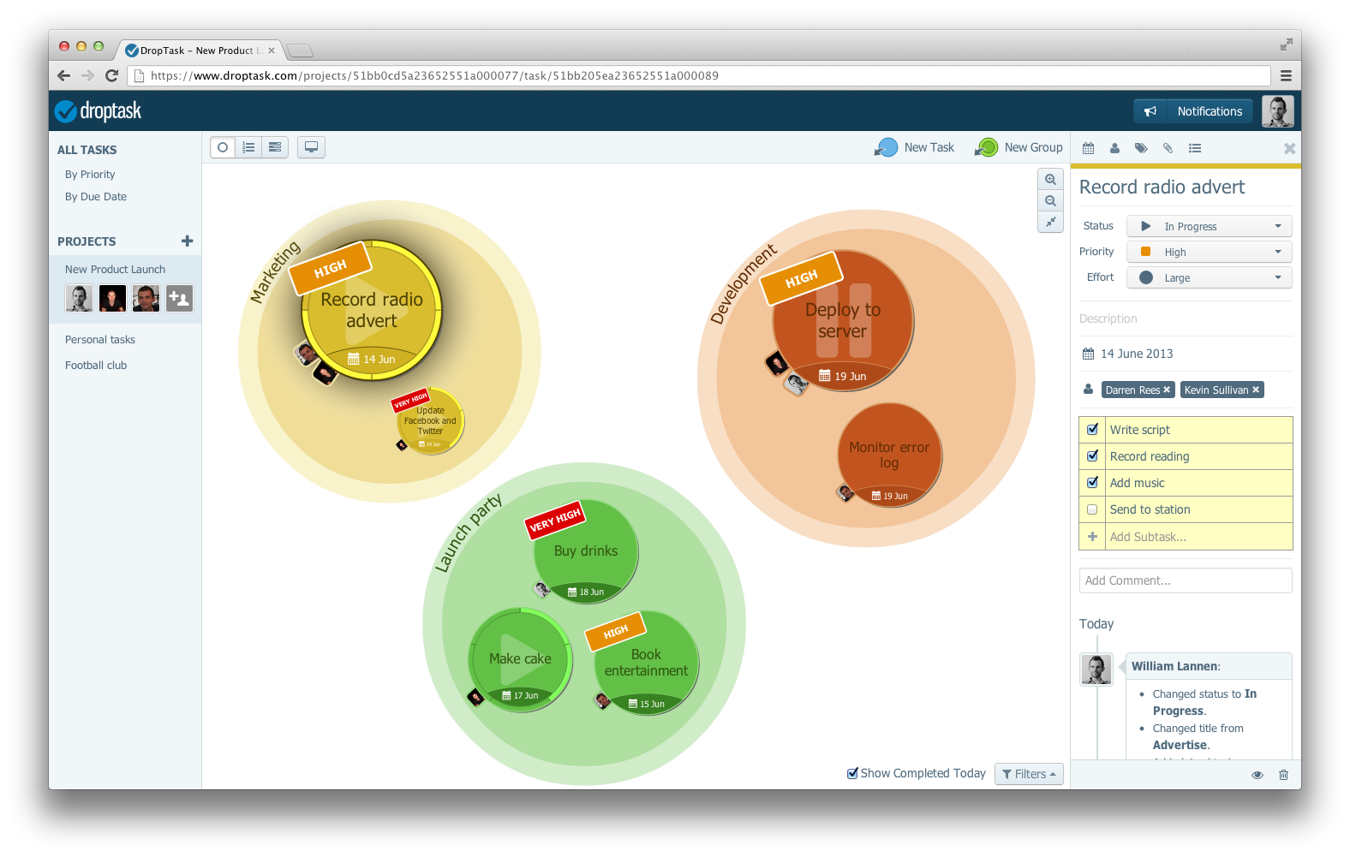Open the assignees panel icon
This screenshot has height=857, width=1350.
point(1114,148)
